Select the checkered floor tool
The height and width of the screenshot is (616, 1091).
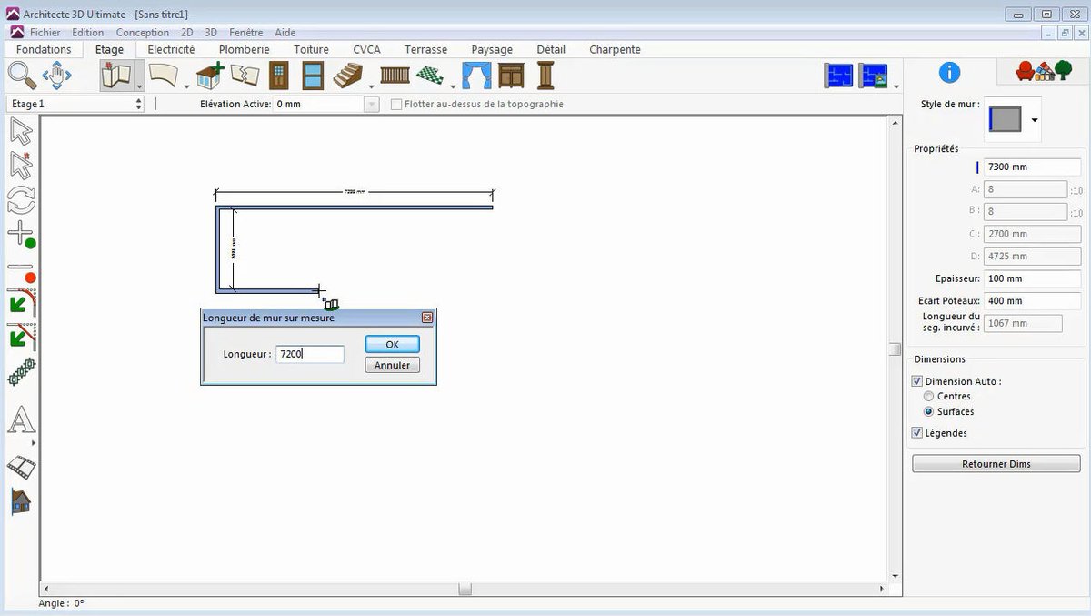pyautogui.click(x=432, y=75)
